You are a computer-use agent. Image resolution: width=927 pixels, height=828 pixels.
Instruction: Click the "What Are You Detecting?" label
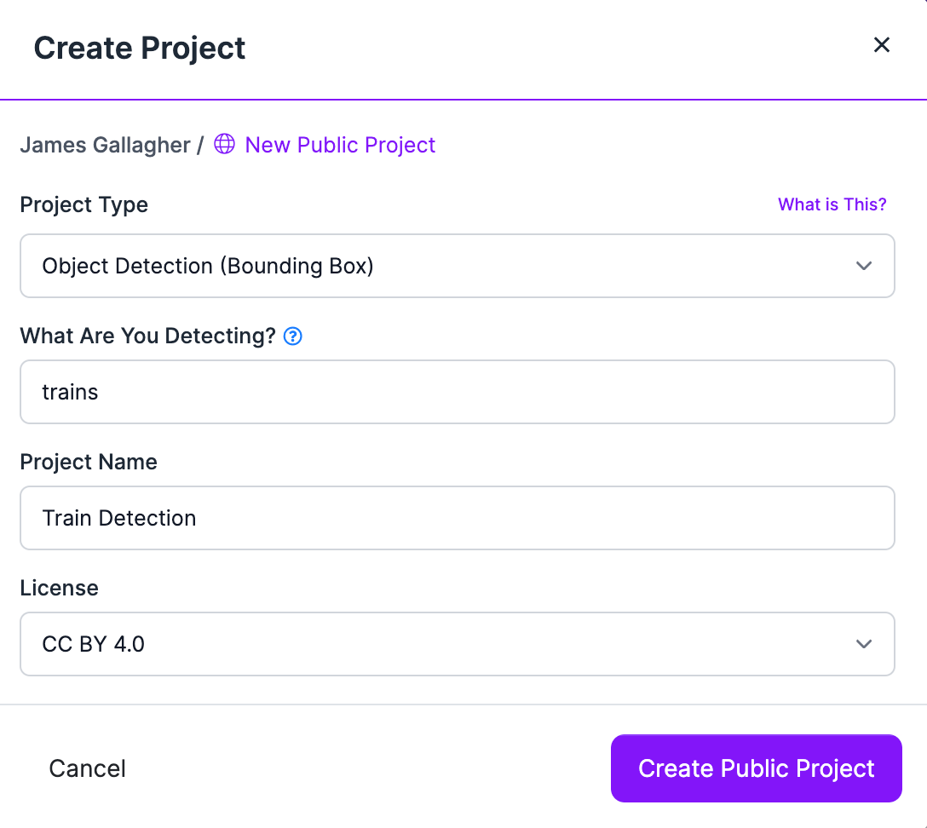pyautogui.click(x=147, y=336)
